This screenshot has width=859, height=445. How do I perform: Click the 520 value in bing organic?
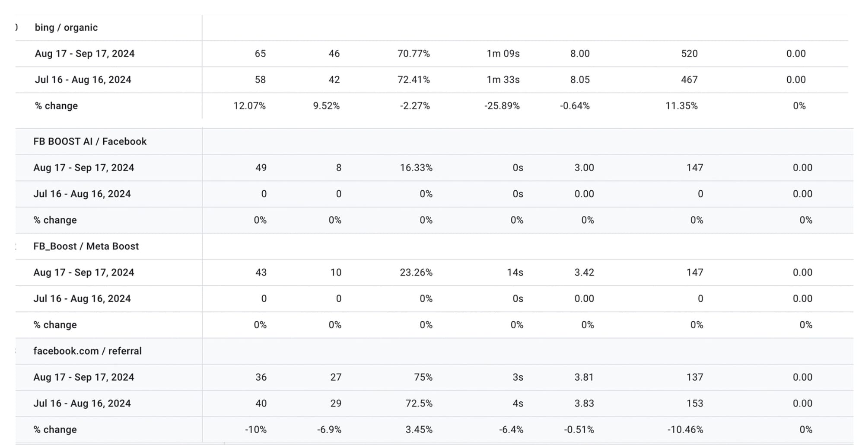689,54
